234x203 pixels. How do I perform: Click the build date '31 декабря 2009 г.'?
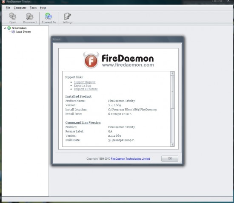(121, 140)
